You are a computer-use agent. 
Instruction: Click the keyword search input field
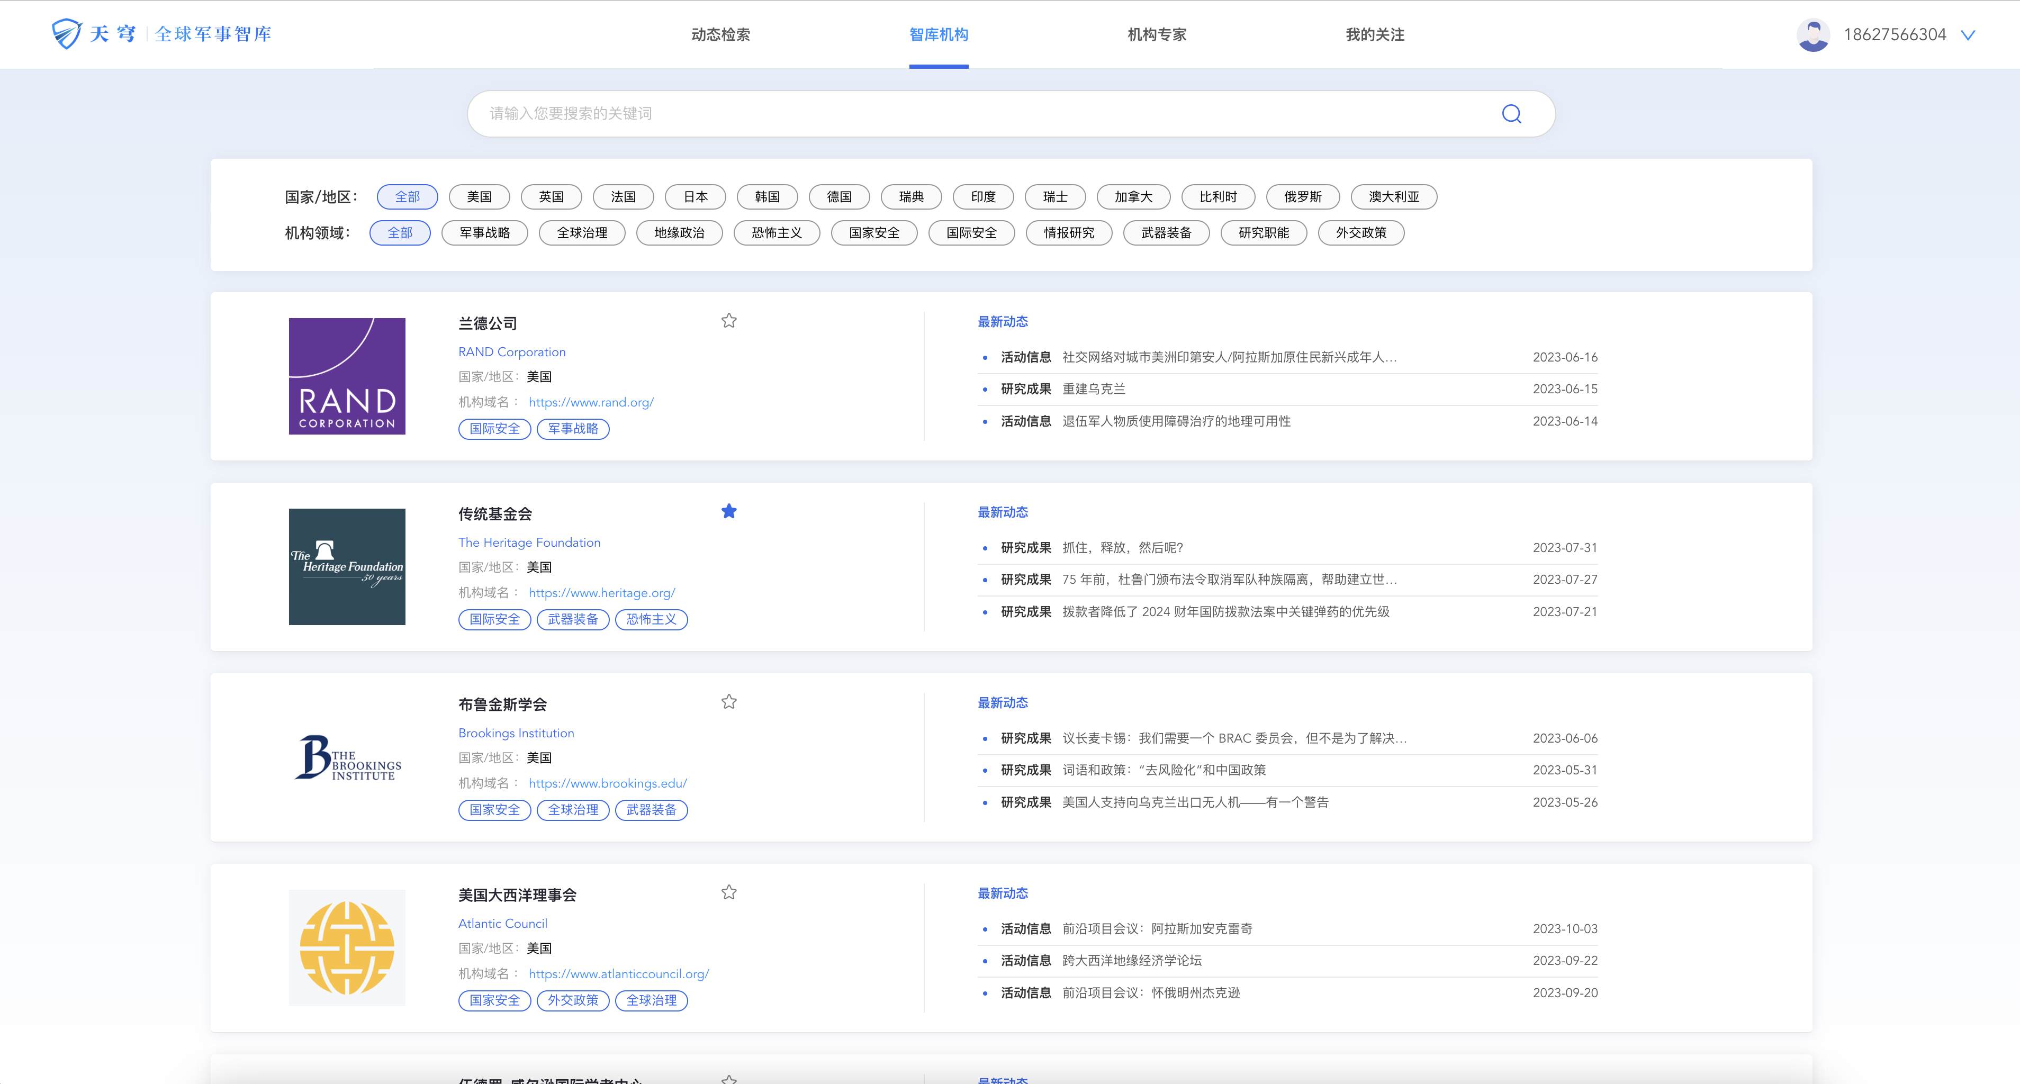1011,114
